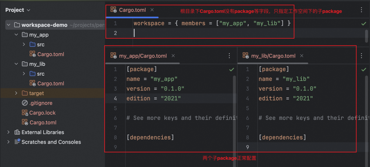The image size is (370, 167).
Task: Expand Scratches and Consoles node
Action: coord(9,142)
